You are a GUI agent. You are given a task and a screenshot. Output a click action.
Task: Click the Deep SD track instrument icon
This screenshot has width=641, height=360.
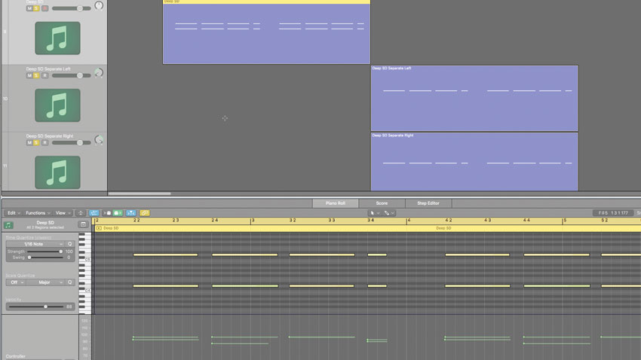pos(57,38)
